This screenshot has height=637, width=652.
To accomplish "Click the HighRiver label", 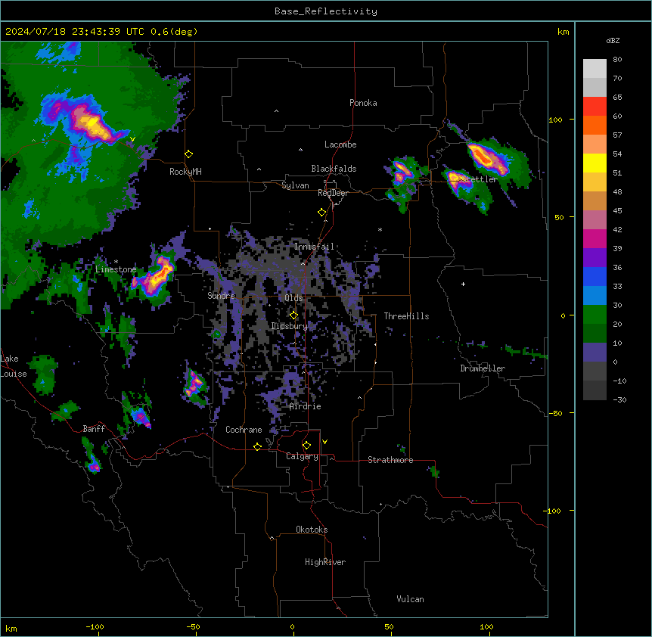I will point(325,562).
